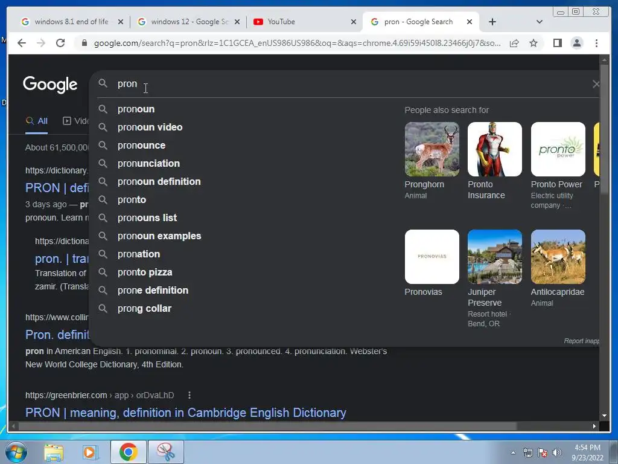Select pronoun examples suggestion
Viewport: 618px width, 464px height.
pyautogui.click(x=159, y=236)
